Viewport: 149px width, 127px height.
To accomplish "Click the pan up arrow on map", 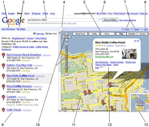I will [67, 34].
